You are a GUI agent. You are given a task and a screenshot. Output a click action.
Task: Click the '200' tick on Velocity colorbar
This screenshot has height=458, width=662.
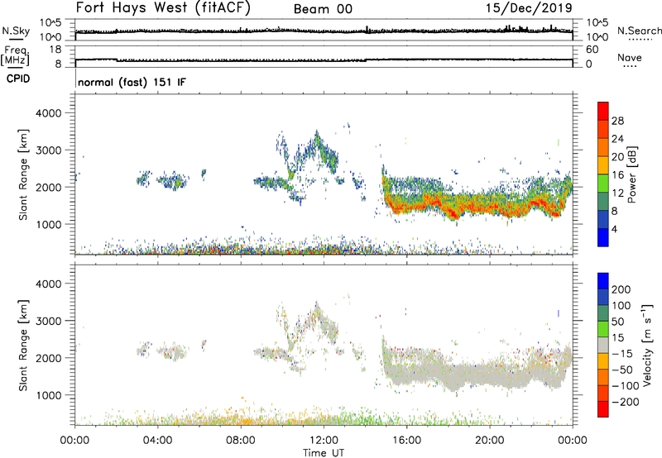[x=621, y=289]
